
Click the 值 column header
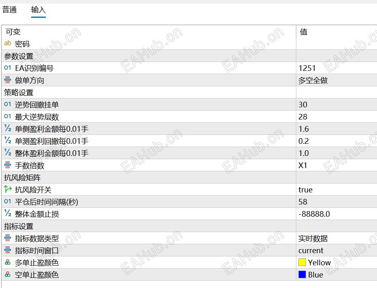[x=304, y=32]
